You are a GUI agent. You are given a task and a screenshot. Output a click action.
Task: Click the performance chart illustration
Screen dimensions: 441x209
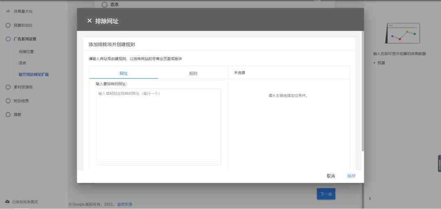click(x=403, y=33)
